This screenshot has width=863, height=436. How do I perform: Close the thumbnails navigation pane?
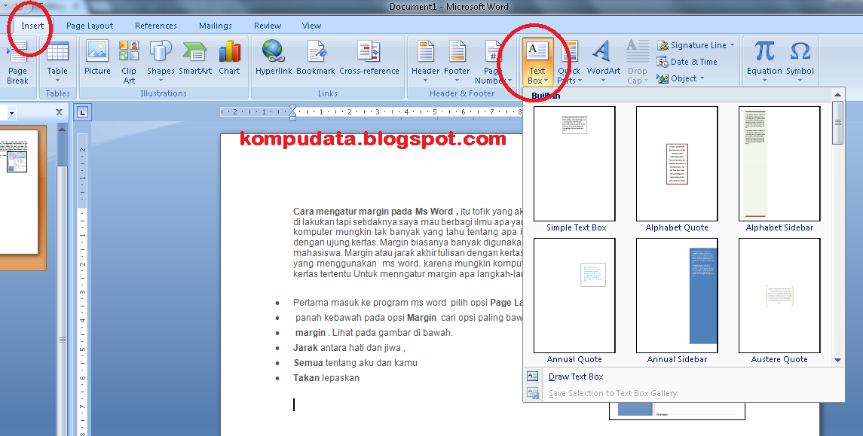[60, 112]
